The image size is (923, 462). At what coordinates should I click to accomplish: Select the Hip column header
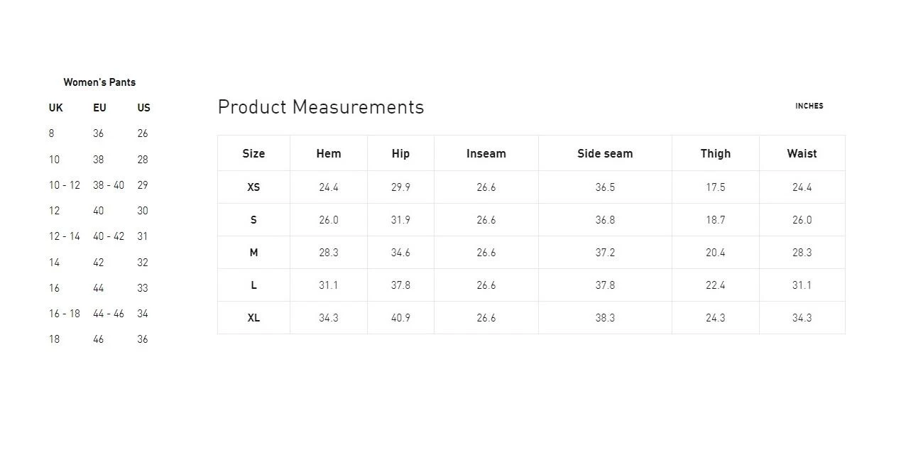[400, 153]
